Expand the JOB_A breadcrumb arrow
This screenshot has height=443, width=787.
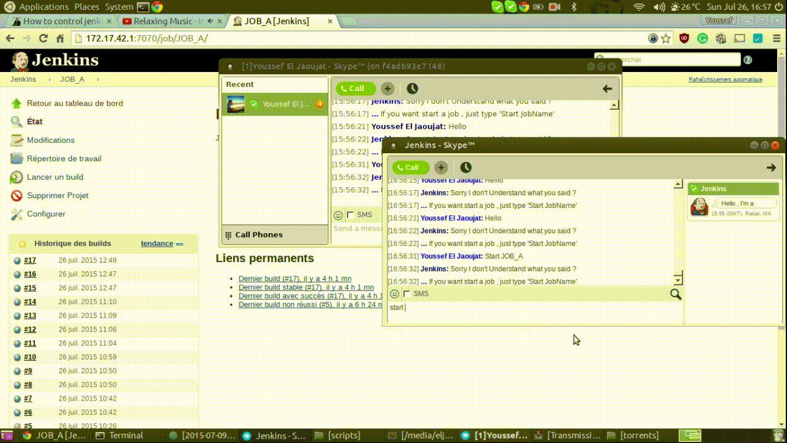tap(98, 79)
